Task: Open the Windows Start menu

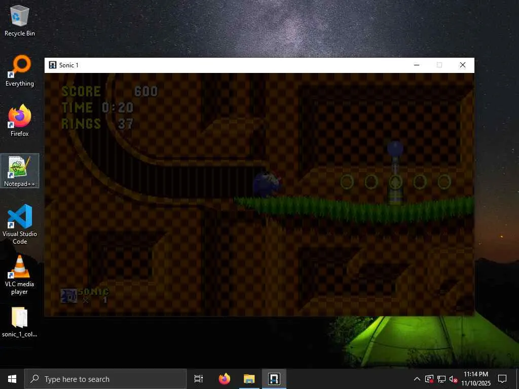Action: [12, 379]
